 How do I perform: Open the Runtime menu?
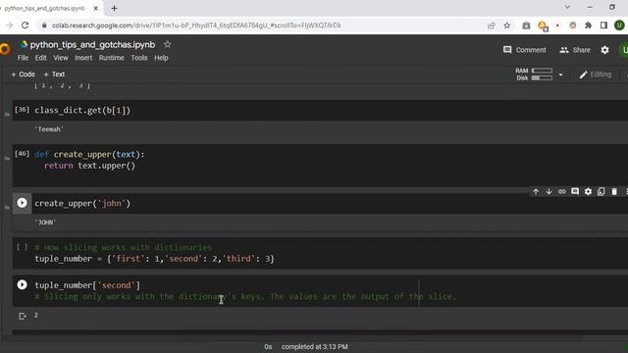coord(111,58)
